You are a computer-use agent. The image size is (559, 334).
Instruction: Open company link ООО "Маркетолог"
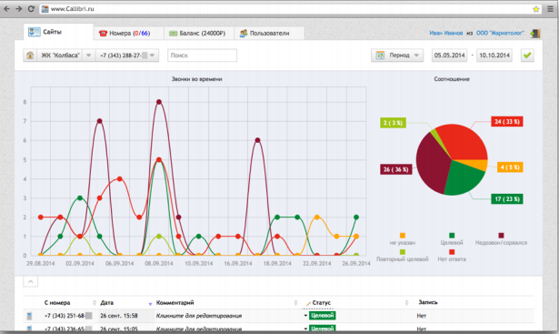pyautogui.click(x=500, y=33)
